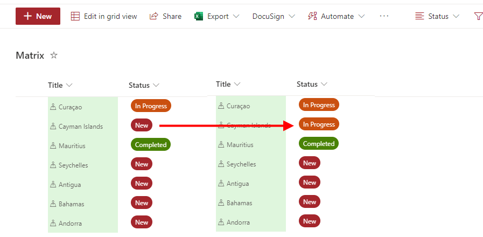Expand the Export dropdown chevron
This screenshot has height=237, width=483.
pyautogui.click(x=236, y=16)
